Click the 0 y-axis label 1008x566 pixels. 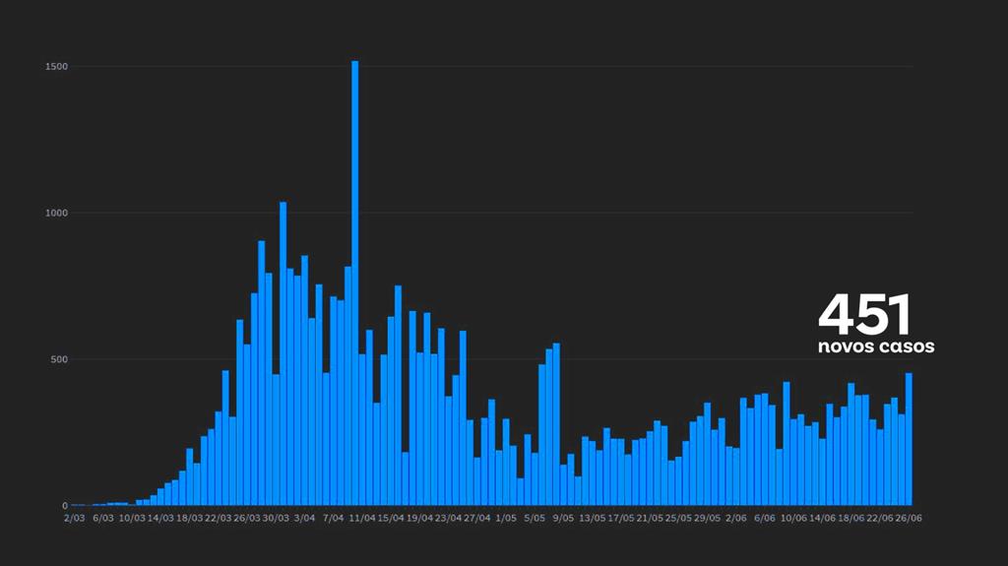[x=64, y=506]
